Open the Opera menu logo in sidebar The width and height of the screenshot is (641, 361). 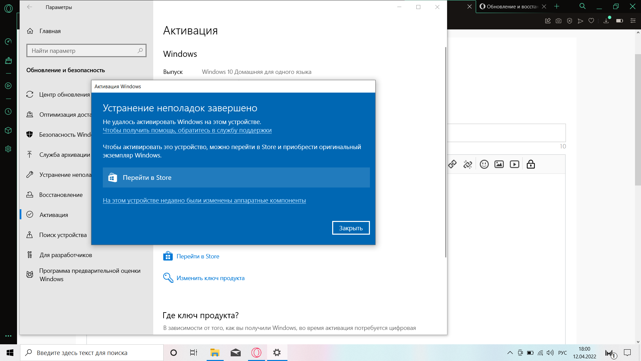[x=8, y=8]
